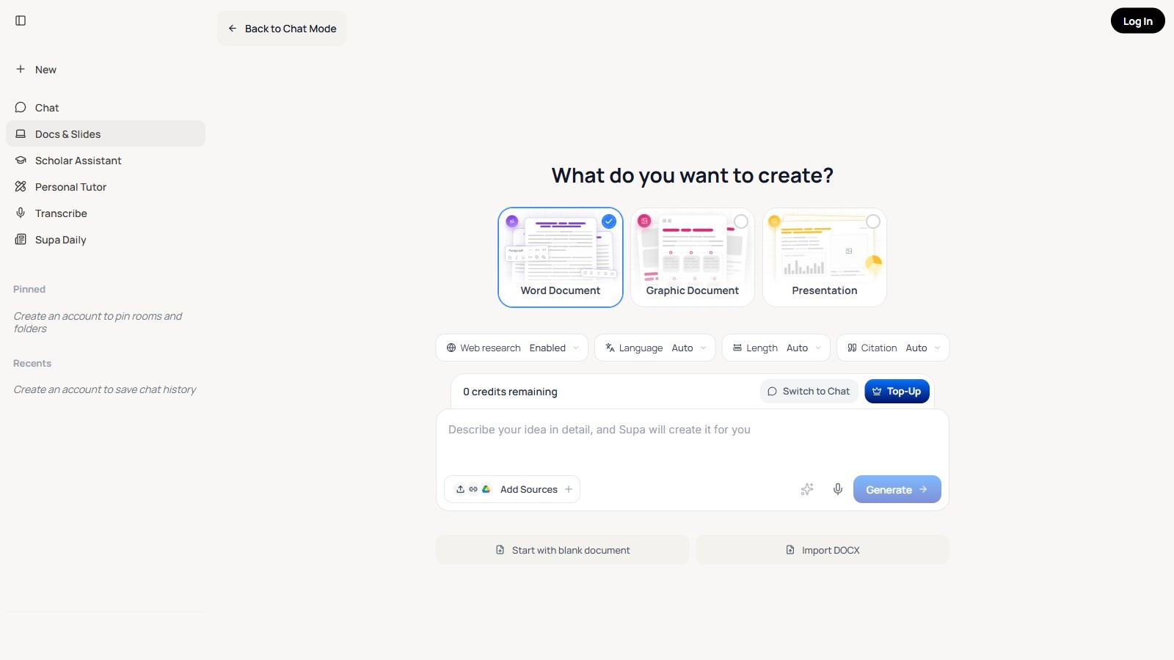Viewport: 1174px width, 660px height.
Task: Open Docs & Slides in sidebar
Action: pos(68,134)
